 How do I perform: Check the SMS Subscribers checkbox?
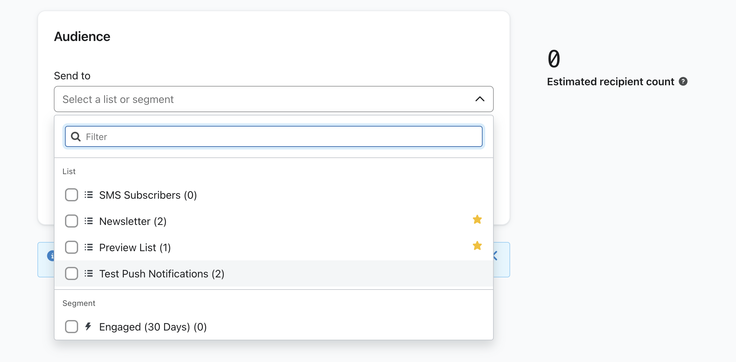pyautogui.click(x=72, y=195)
